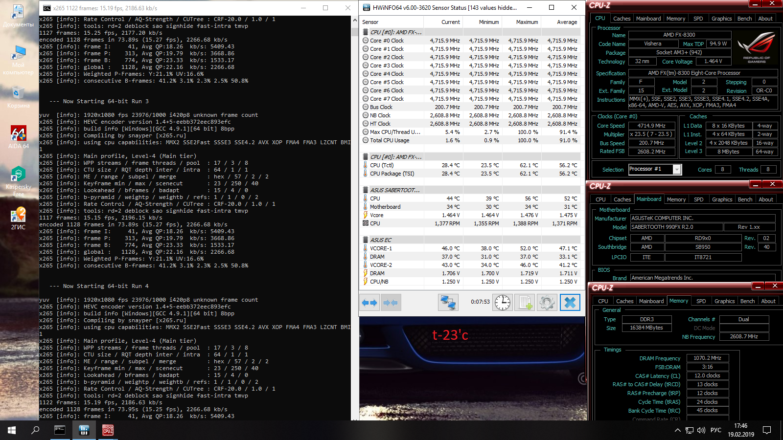This screenshot has height=440, width=783.
Task: Select the Bus Clock sensor row
Action: (470, 107)
